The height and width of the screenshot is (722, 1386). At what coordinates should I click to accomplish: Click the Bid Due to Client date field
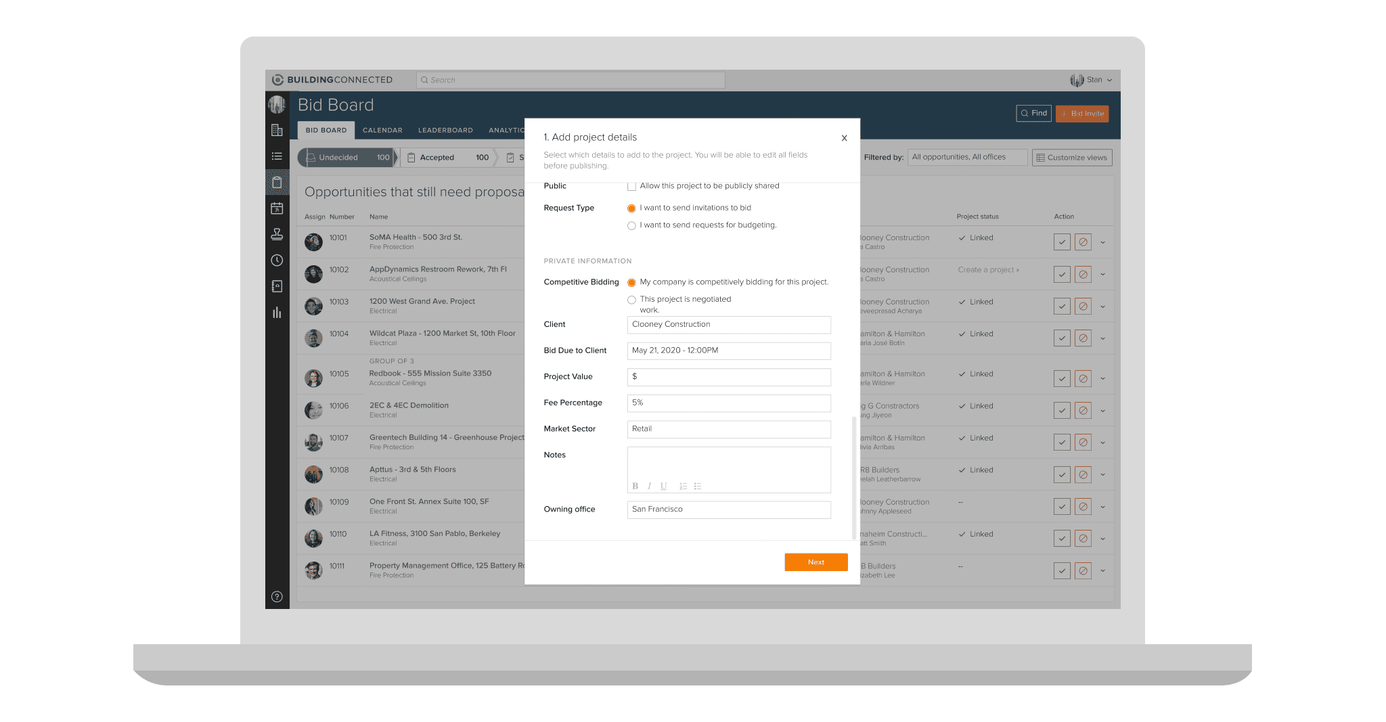click(x=729, y=351)
